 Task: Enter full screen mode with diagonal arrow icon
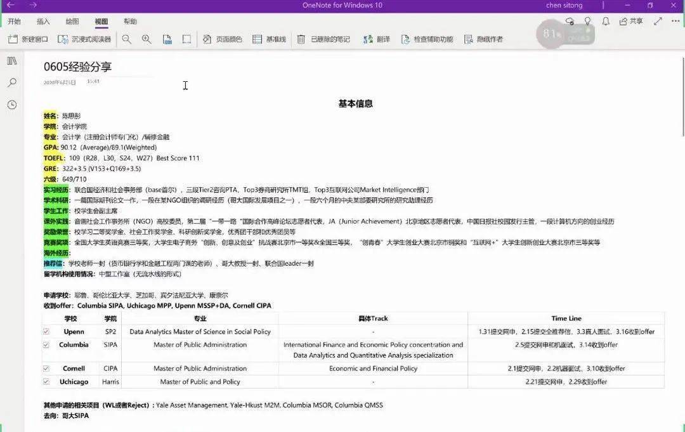658,21
